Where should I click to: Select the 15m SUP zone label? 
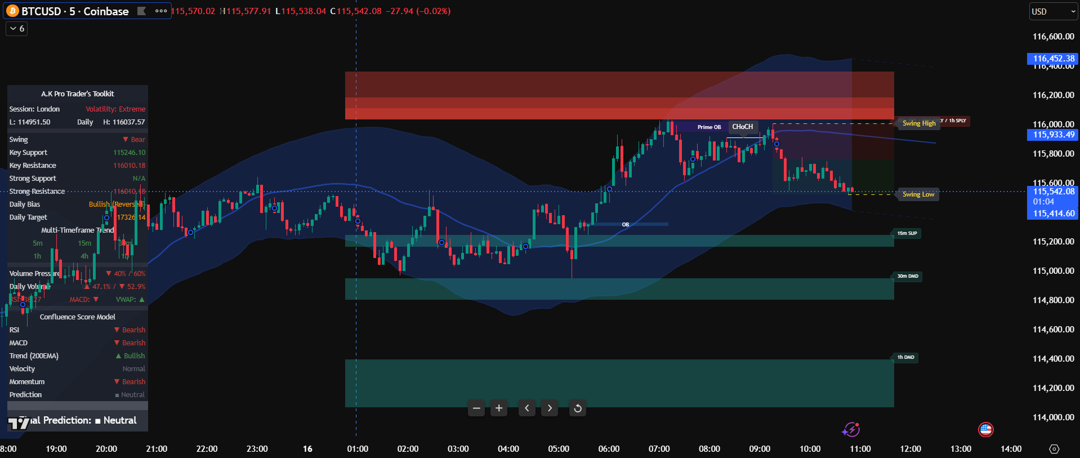(907, 233)
